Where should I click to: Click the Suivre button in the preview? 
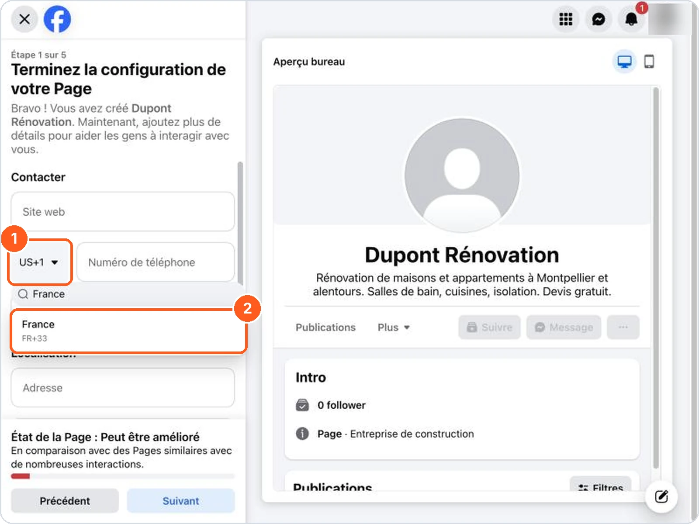[489, 327]
